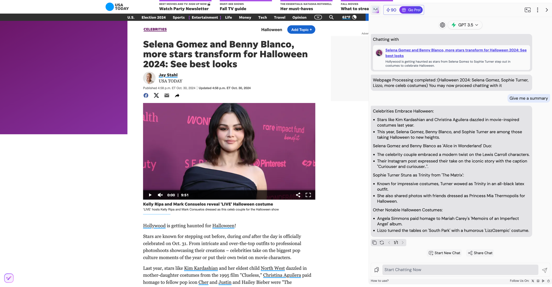Click the send message paper plane icon

coord(545,270)
